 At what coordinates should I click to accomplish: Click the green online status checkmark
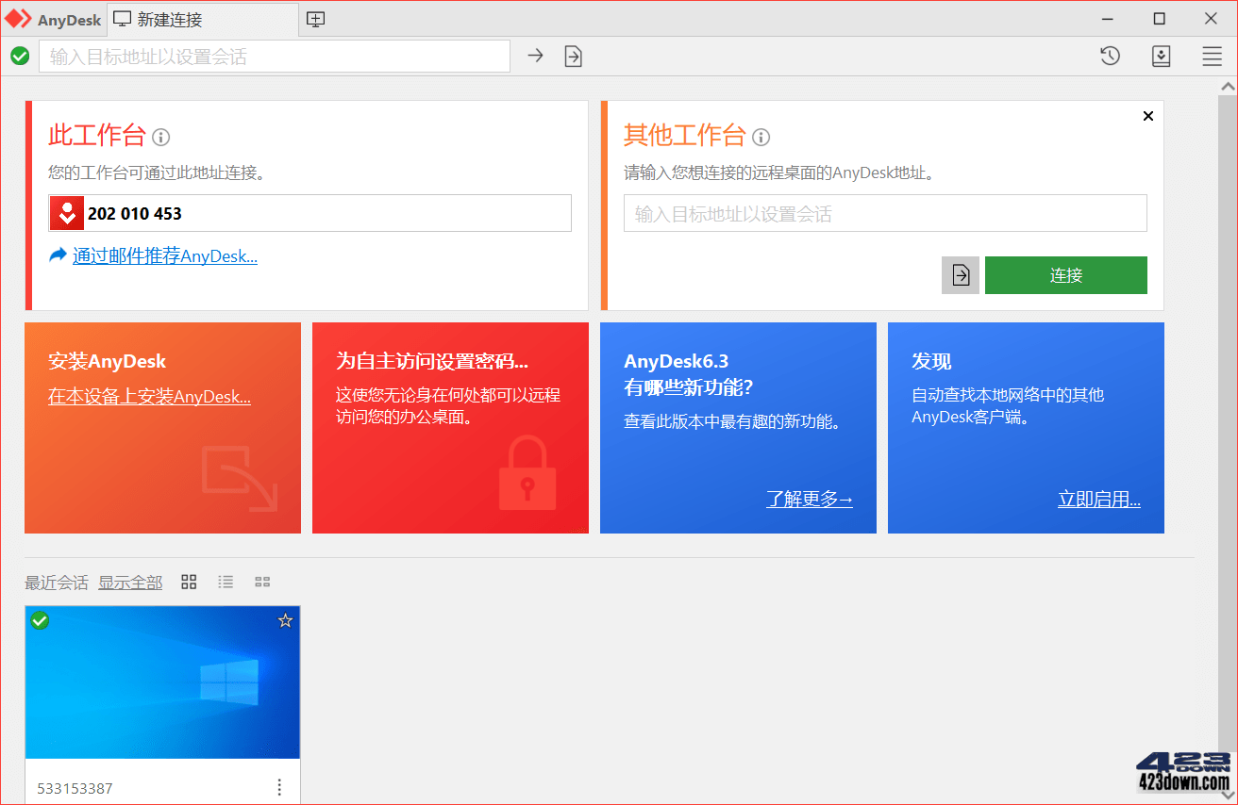(x=20, y=56)
